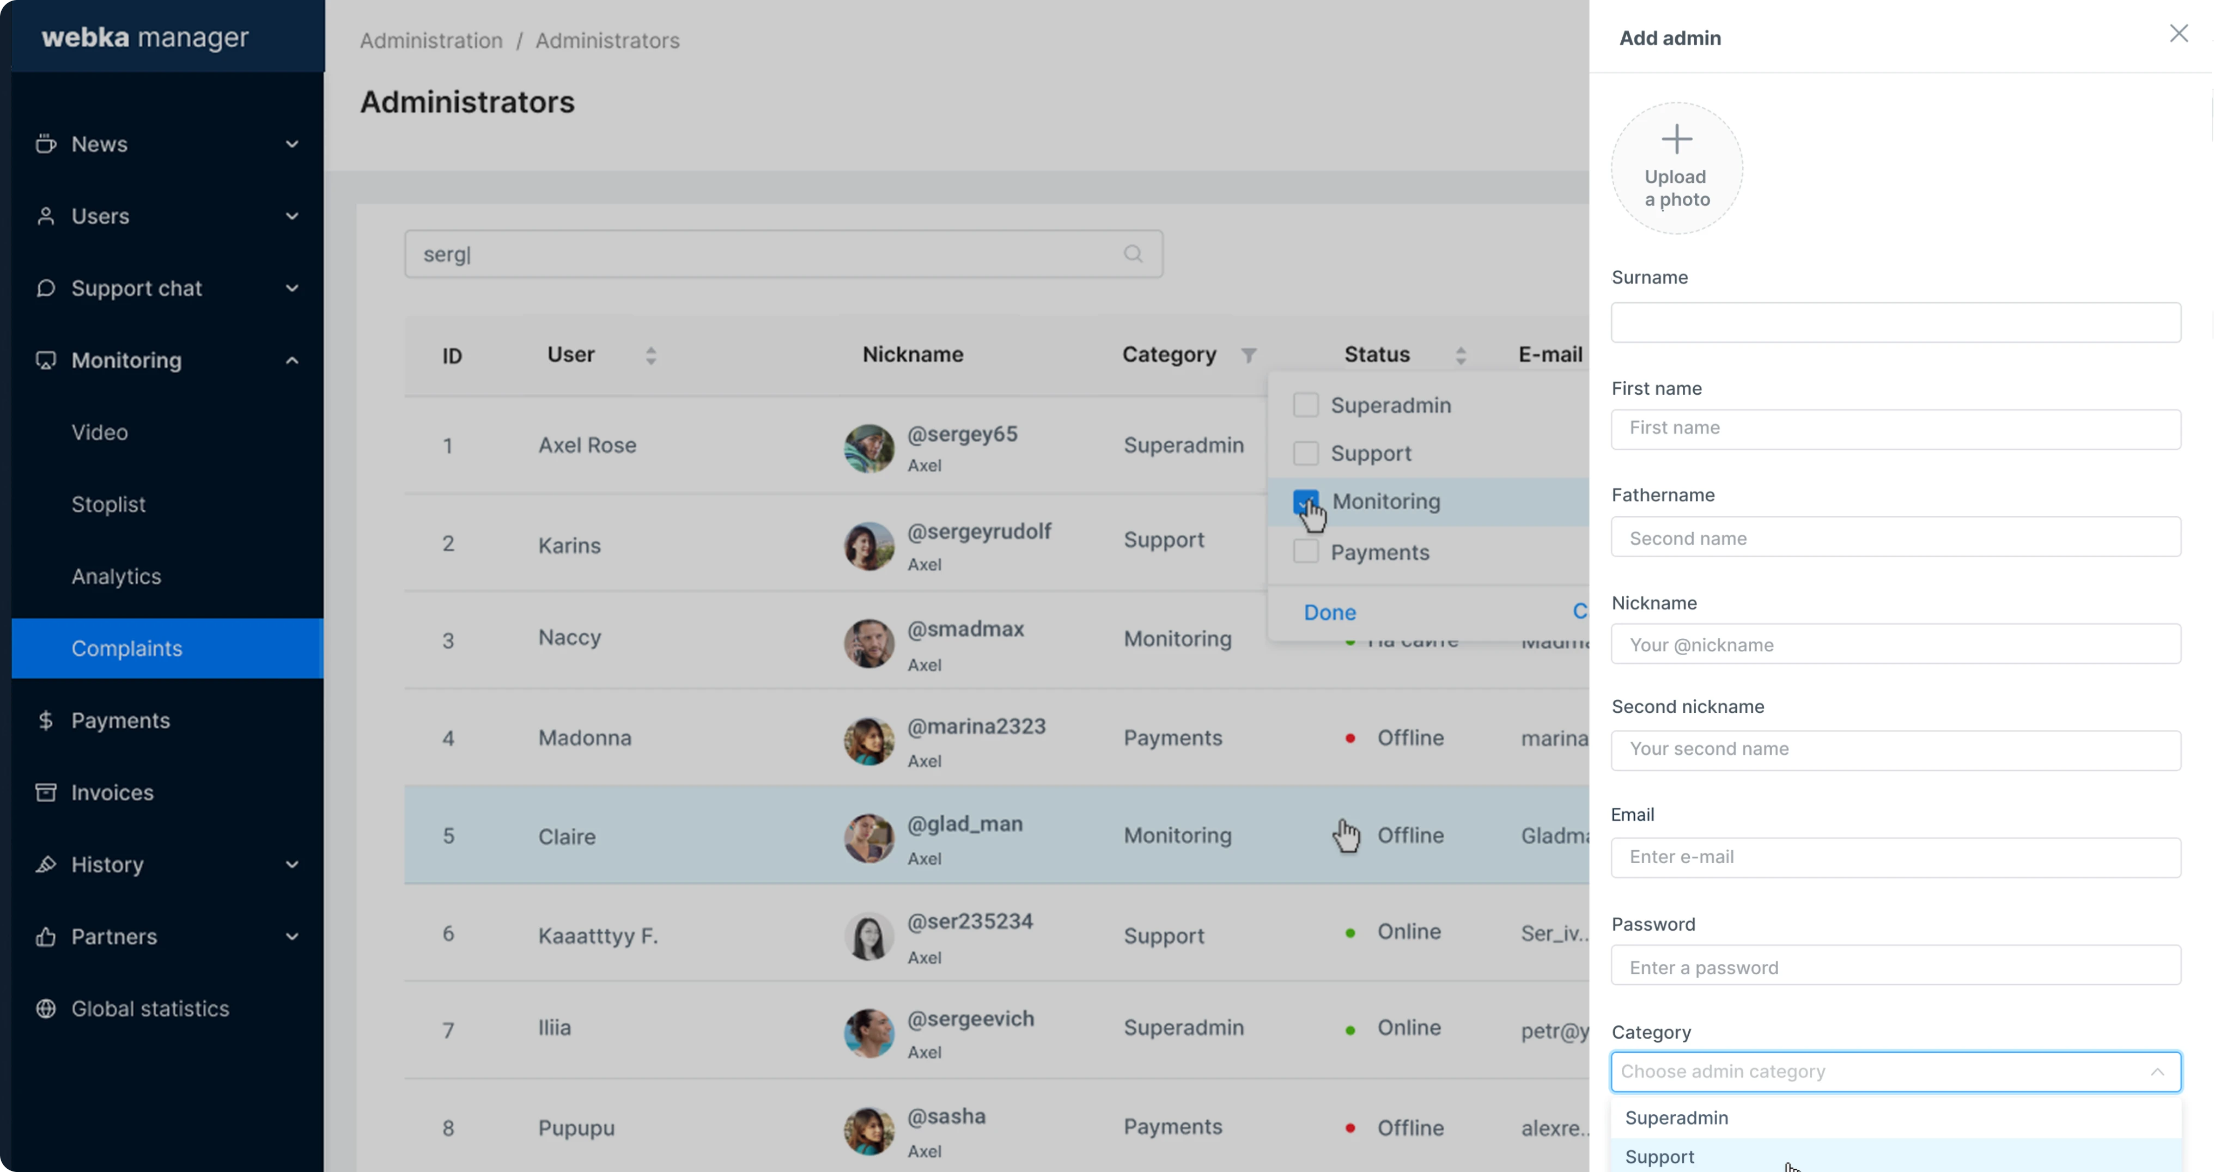Viewport: 2214px width, 1172px height.
Task: Focus the Your second name field
Action: coord(1896,750)
